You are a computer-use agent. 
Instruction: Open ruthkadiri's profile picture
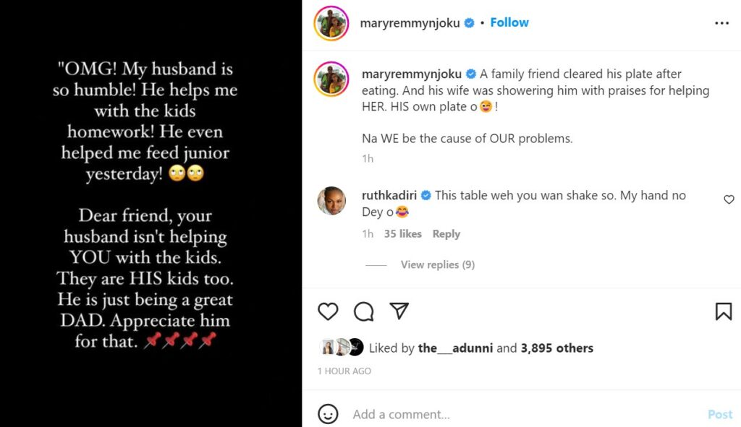331,201
